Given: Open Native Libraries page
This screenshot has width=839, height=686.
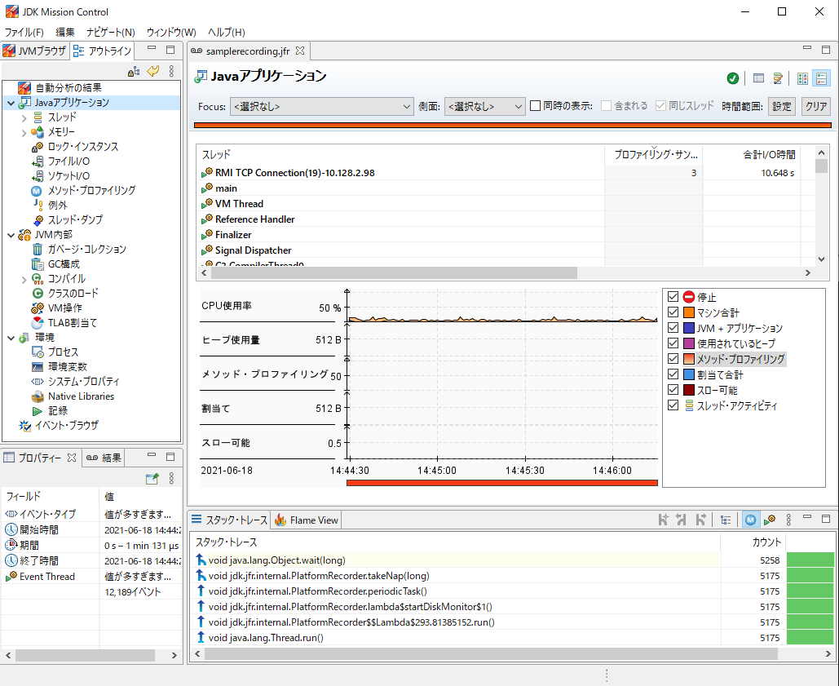Looking at the screenshot, I should pyautogui.click(x=81, y=396).
